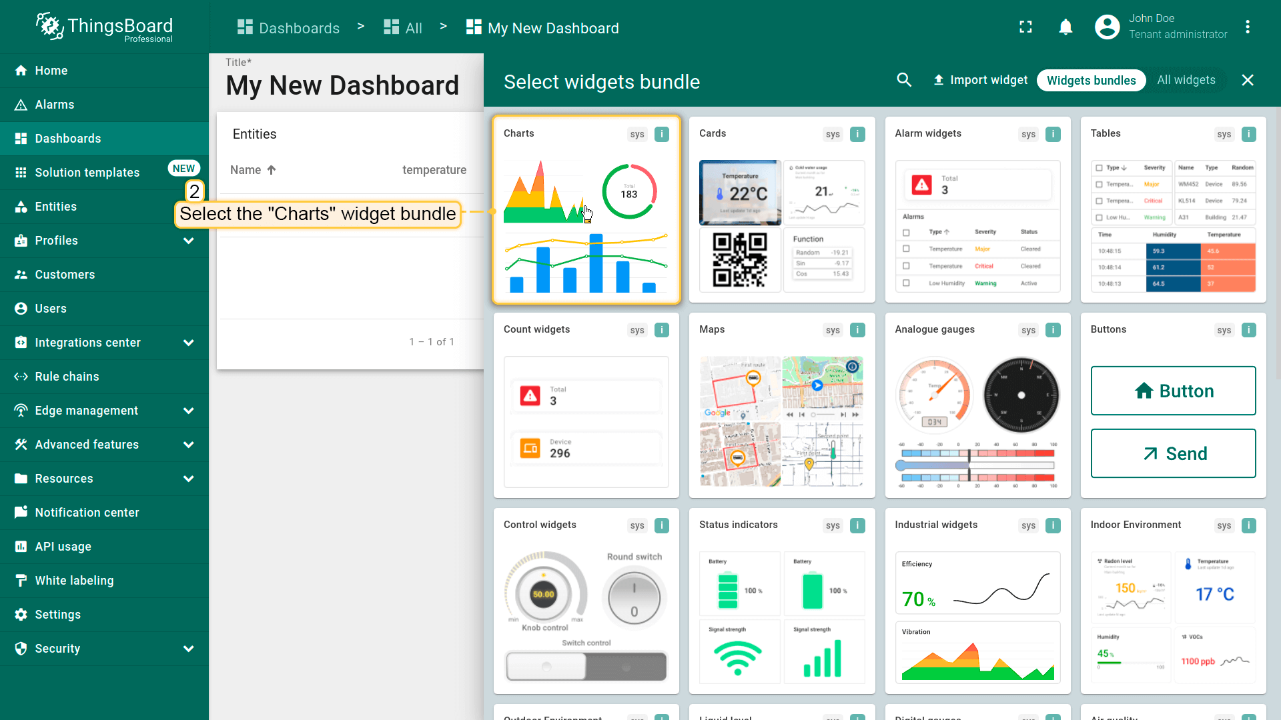
Task: Expand Edge management chevron
Action: [x=189, y=411]
